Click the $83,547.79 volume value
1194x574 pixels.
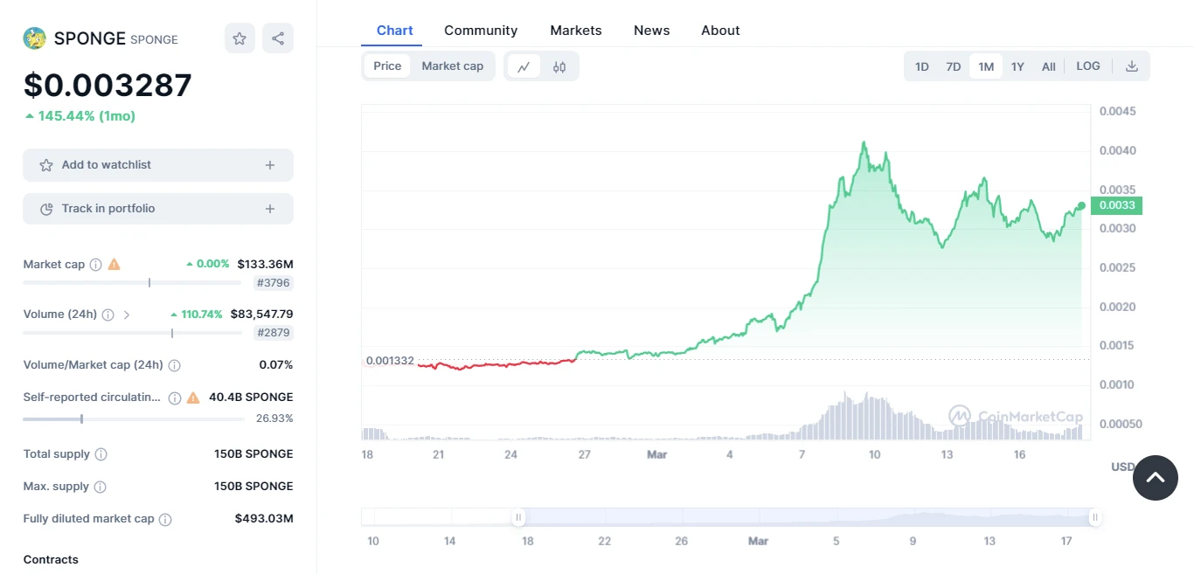pos(261,314)
